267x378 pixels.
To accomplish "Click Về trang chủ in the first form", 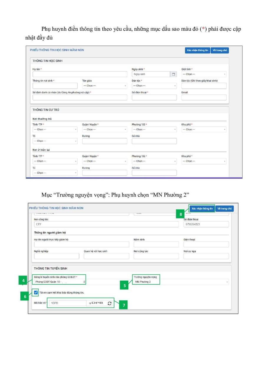I will point(220,50).
